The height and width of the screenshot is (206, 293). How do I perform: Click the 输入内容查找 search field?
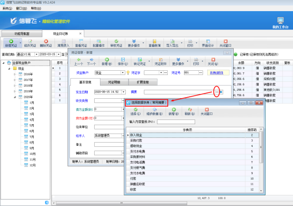pos(176,121)
